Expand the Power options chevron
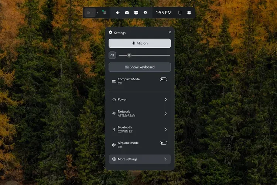 (x=165, y=100)
